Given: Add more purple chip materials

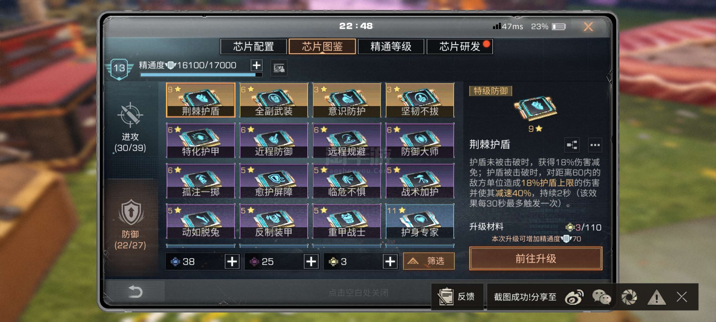Looking at the screenshot, I should click(311, 261).
